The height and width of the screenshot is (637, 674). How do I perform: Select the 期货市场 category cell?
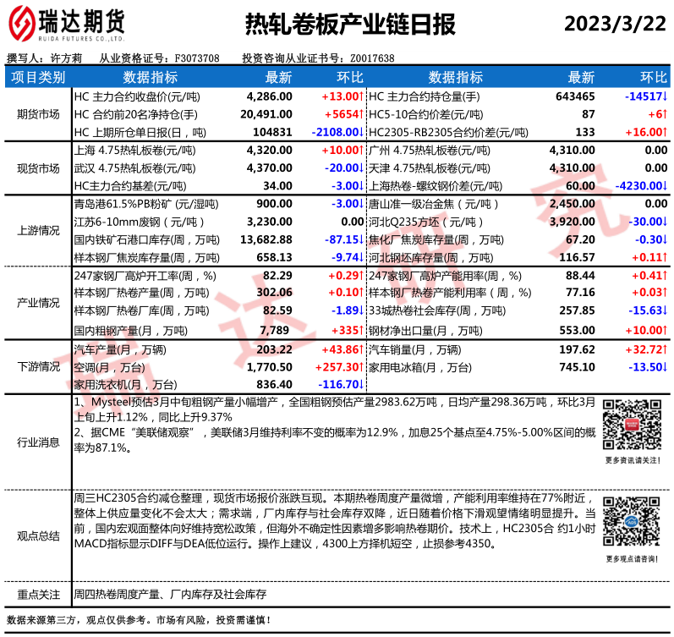coord(38,114)
